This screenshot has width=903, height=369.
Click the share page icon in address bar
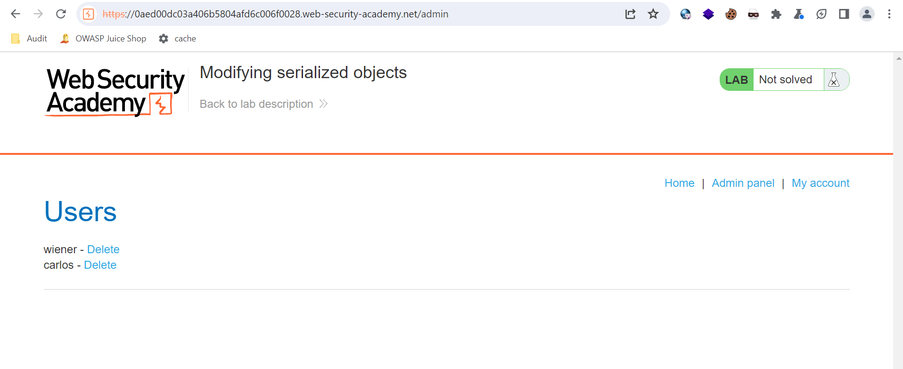(x=630, y=14)
